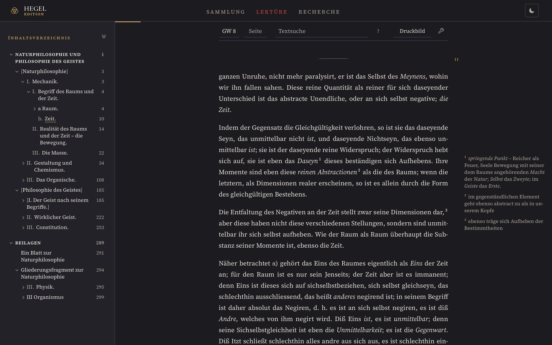
Task: Expand III. Constitution chapter
Action: (23, 228)
